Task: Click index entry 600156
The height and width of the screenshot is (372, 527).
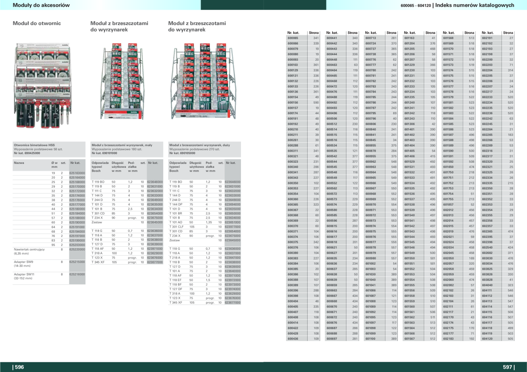Action: pyautogui.click(x=293, y=102)
